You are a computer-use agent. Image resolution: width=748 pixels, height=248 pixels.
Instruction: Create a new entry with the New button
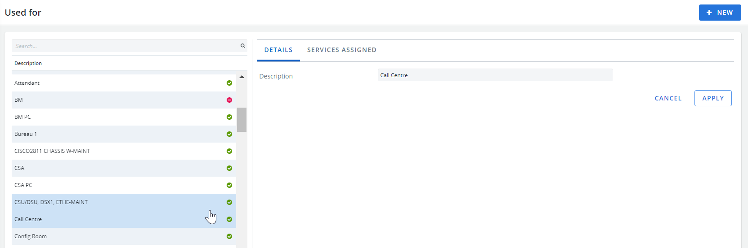(720, 13)
